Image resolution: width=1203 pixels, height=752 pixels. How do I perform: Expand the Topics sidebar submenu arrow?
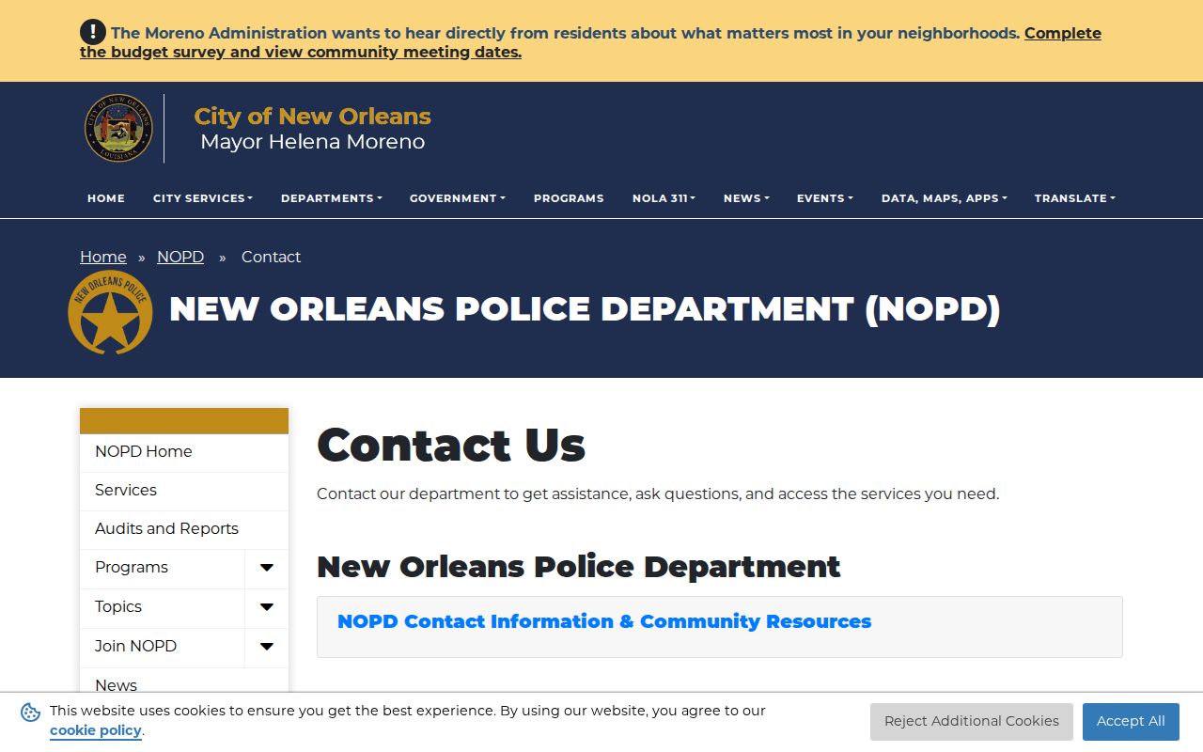(267, 607)
